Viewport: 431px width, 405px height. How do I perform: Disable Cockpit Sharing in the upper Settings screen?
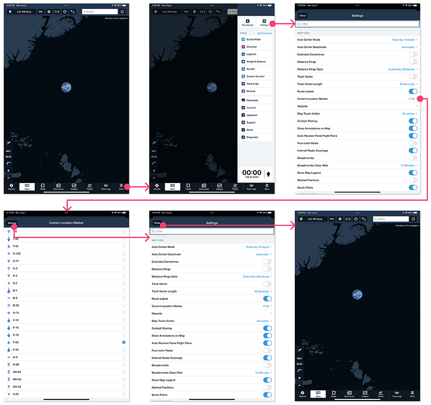click(x=413, y=121)
